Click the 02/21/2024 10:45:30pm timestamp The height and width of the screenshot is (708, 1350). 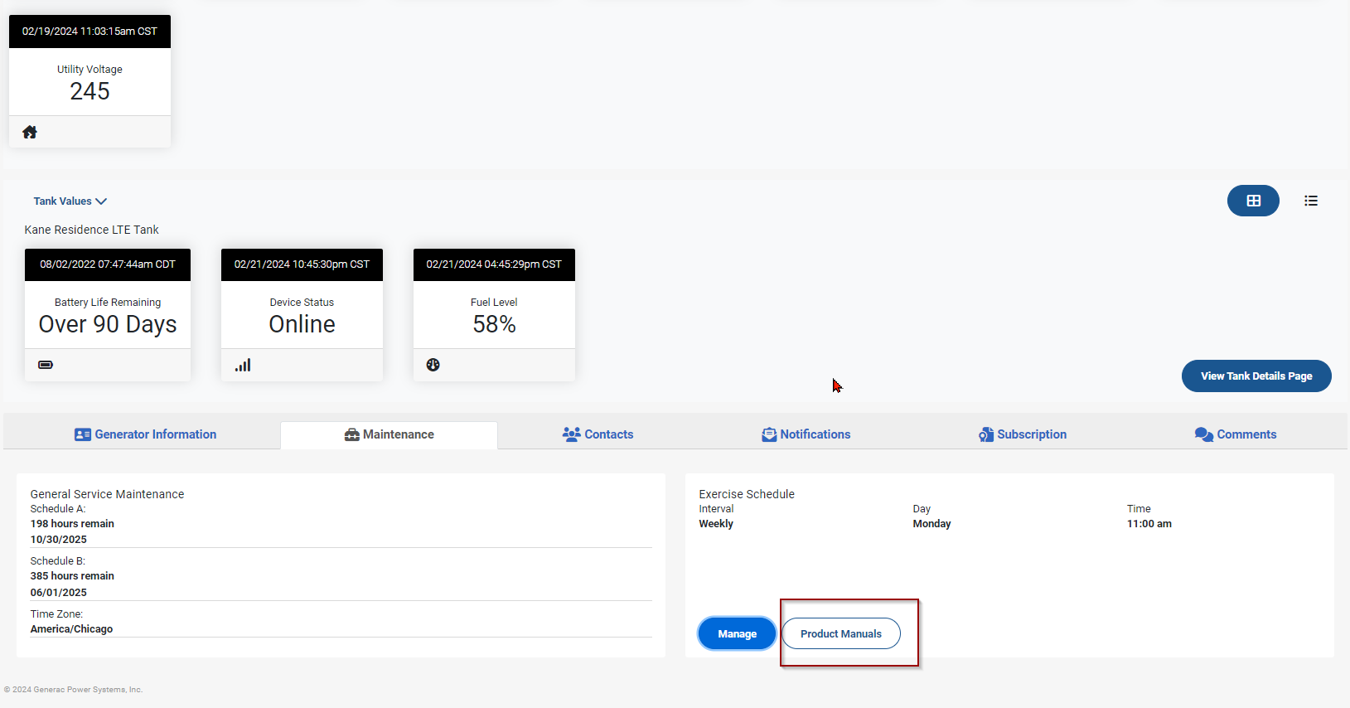pyautogui.click(x=302, y=264)
